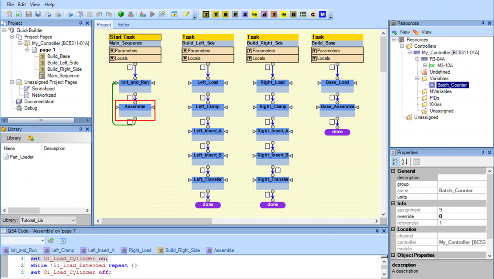Click the Undo arrow icon
The image size is (494, 279).
tap(99, 14)
